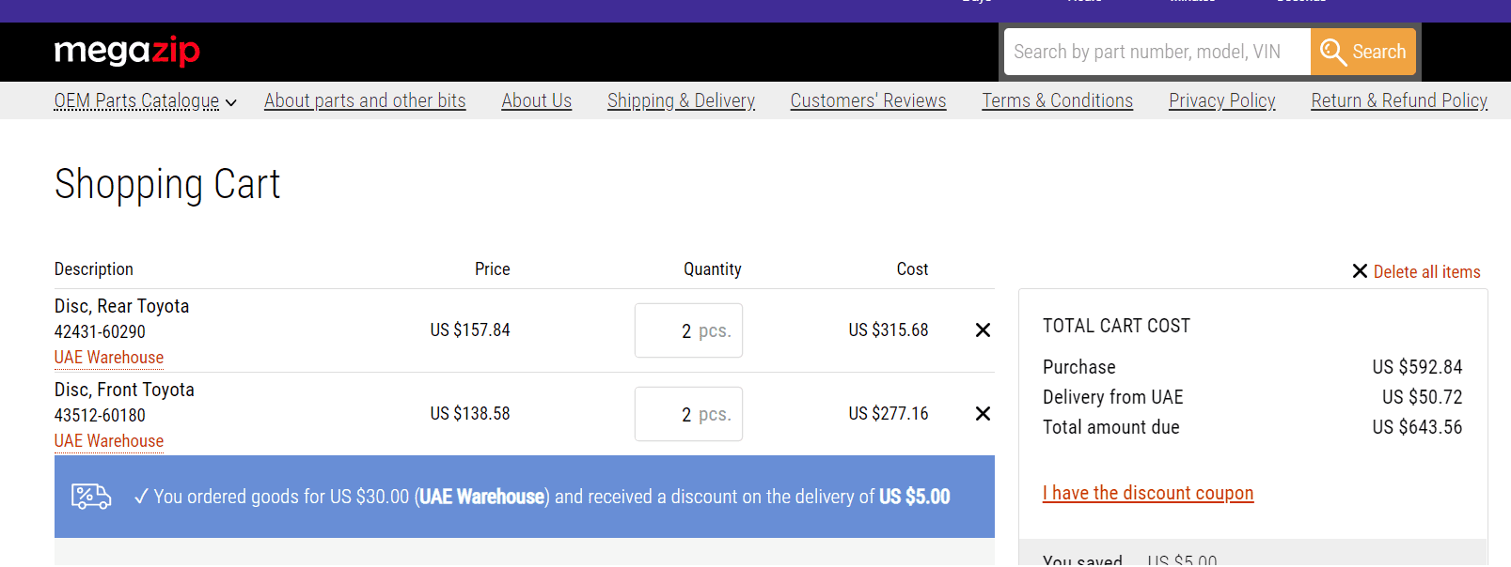This screenshot has width=1511, height=567.
Task: Open Return & Refund Policy
Action: point(1399,100)
